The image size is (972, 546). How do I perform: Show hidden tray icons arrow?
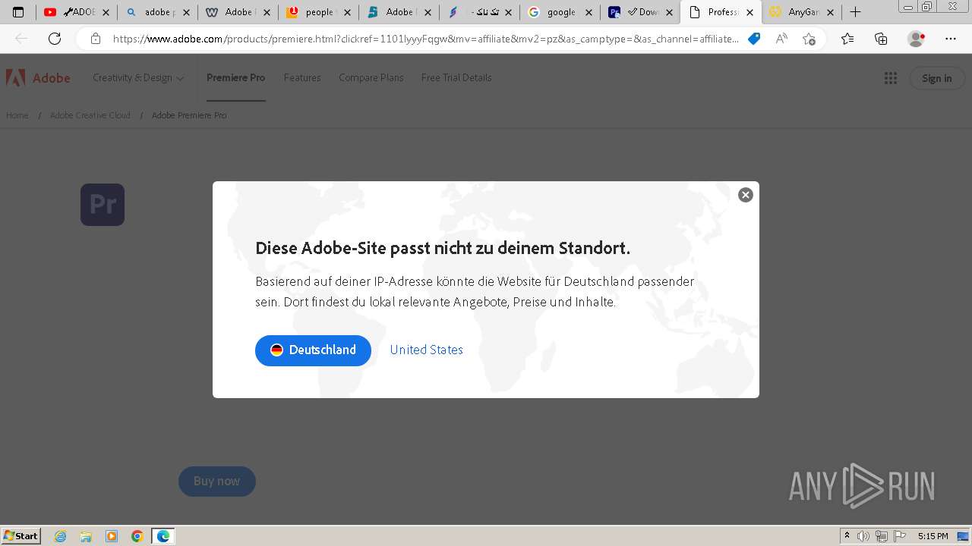pyautogui.click(x=847, y=536)
